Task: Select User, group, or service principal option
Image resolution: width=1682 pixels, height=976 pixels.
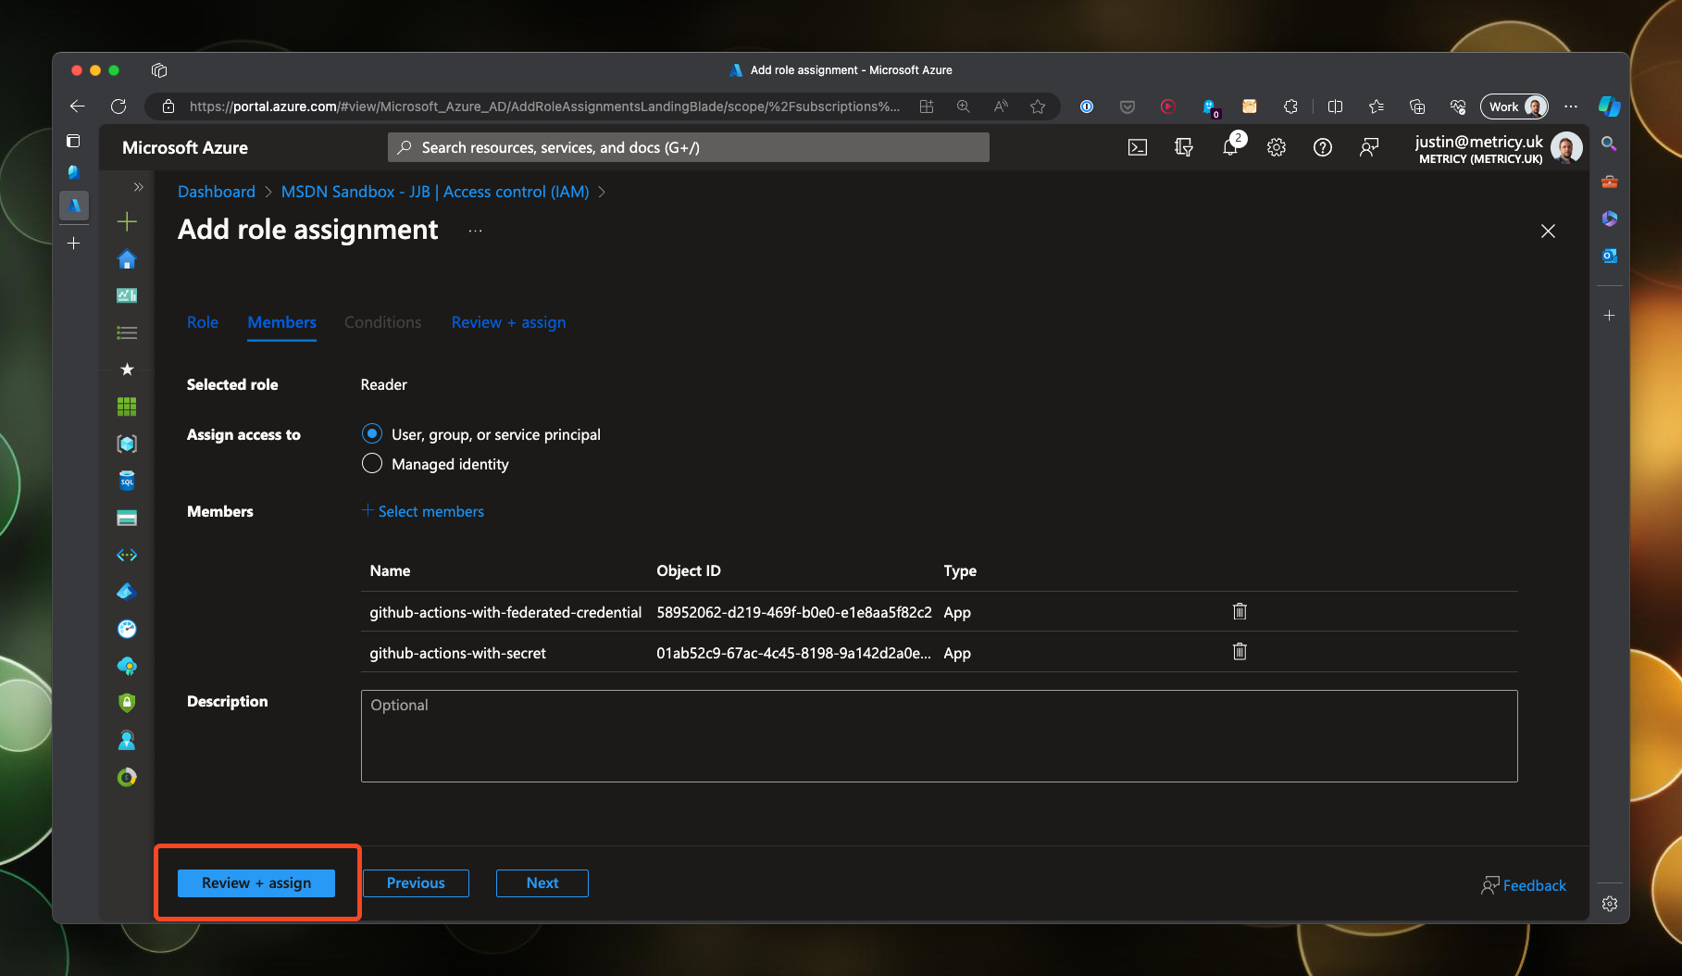Action: 371,432
